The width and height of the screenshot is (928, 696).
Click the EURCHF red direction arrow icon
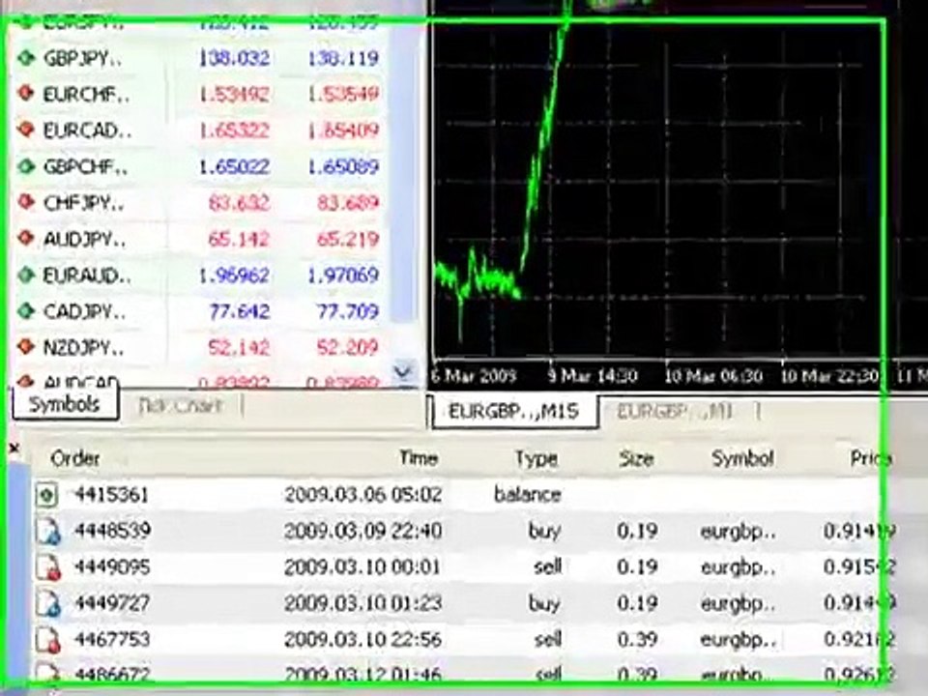pyautogui.click(x=26, y=94)
